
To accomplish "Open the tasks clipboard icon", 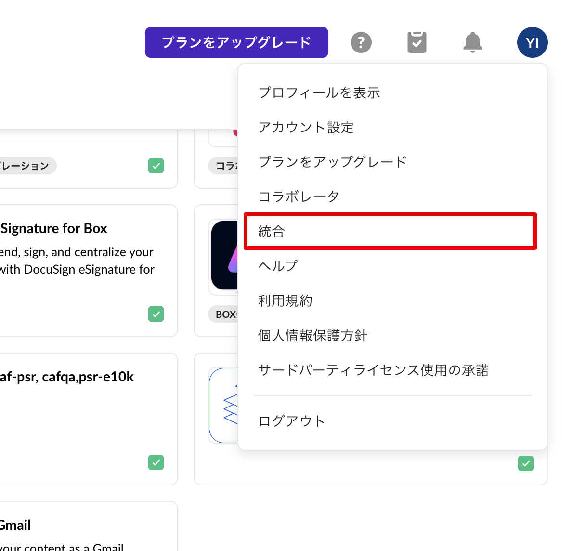I will (417, 42).
